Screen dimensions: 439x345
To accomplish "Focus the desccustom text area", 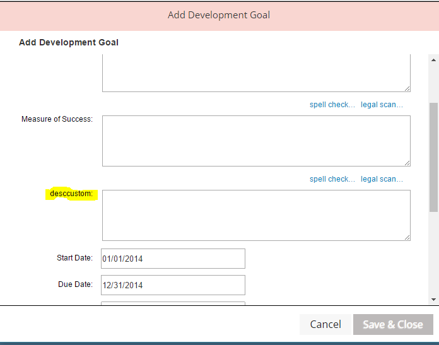I will (x=256, y=215).
